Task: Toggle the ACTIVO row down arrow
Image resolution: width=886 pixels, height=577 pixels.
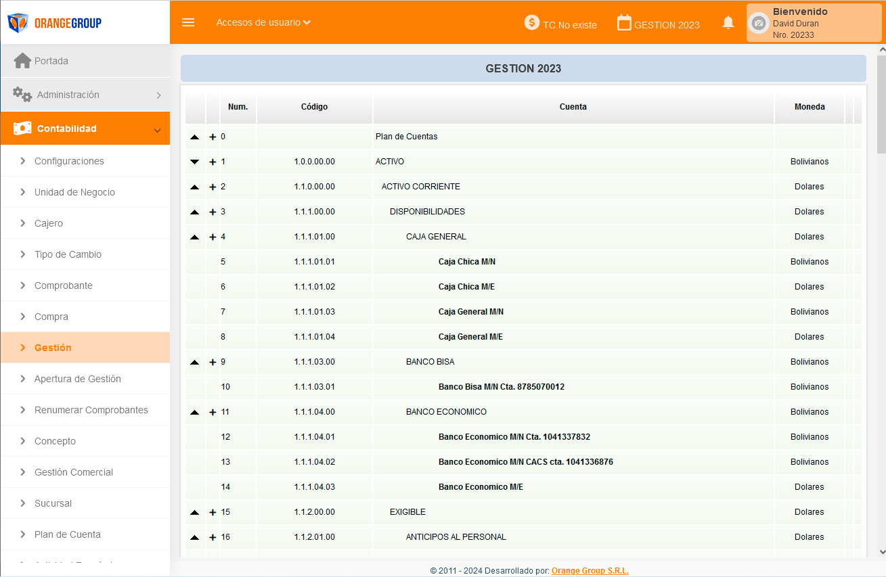Action: [195, 162]
